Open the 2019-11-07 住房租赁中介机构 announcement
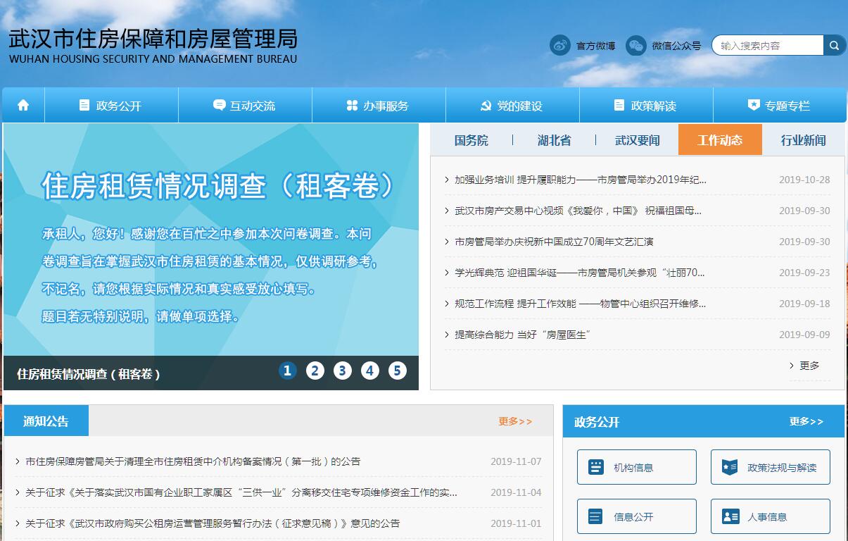This screenshot has height=541, width=848. coord(193,461)
